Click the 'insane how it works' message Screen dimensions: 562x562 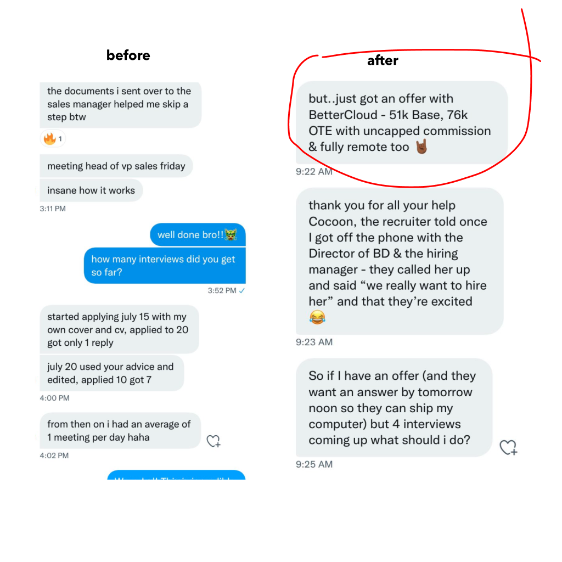click(91, 190)
